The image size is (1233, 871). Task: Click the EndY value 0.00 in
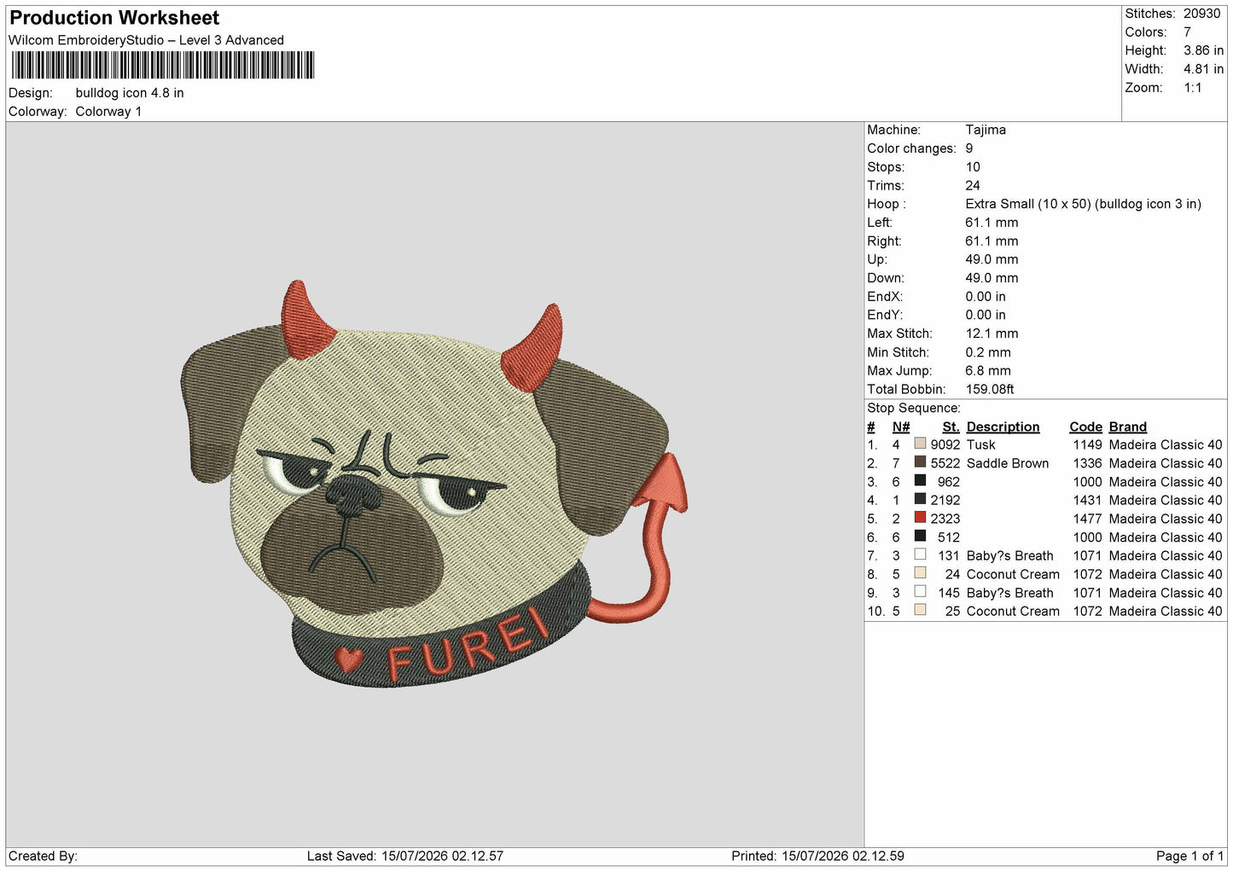tap(986, 315)
